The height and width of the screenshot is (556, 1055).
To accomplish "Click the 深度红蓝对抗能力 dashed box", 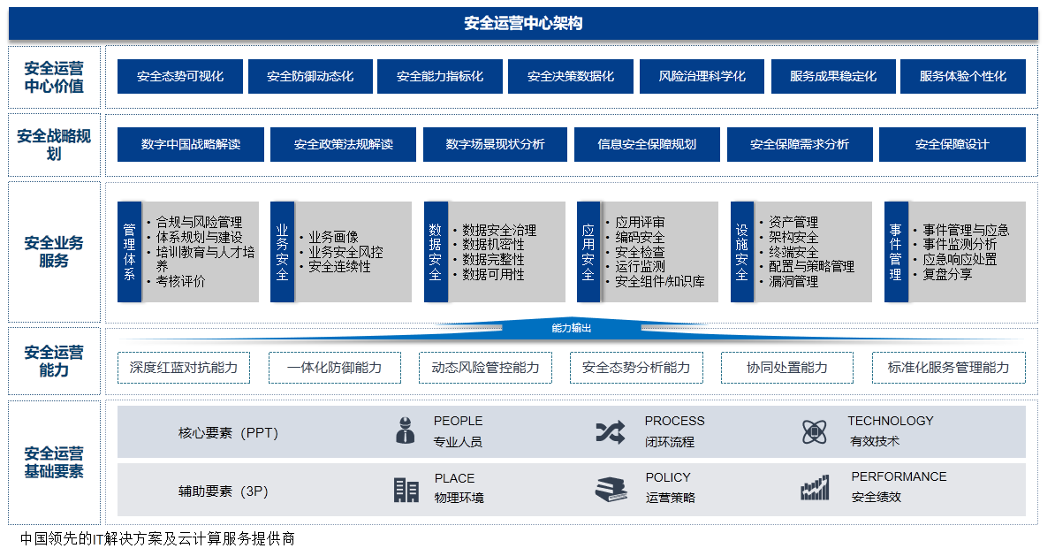I will click(183, 368).
